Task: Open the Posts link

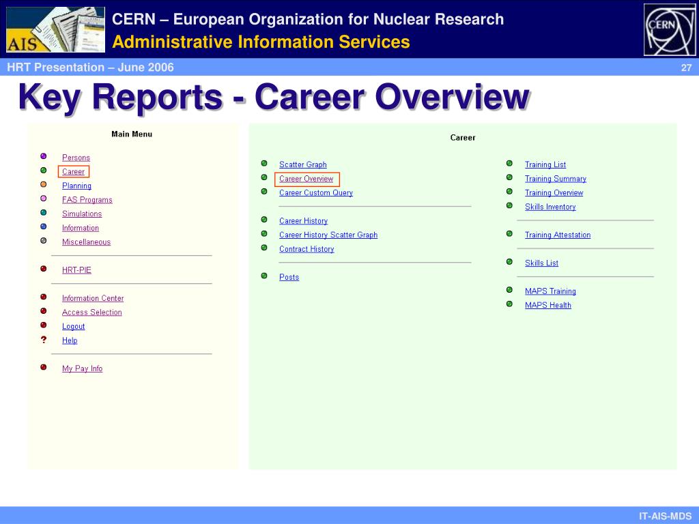Action: pos(289,277)
